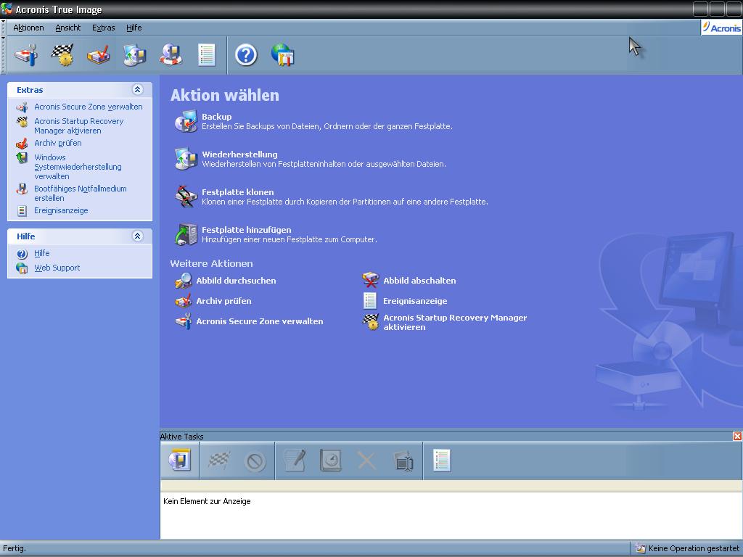The height and width of the screenshot is (557, 743).
Task: Open the Ansicht menu
Action: 67,28
